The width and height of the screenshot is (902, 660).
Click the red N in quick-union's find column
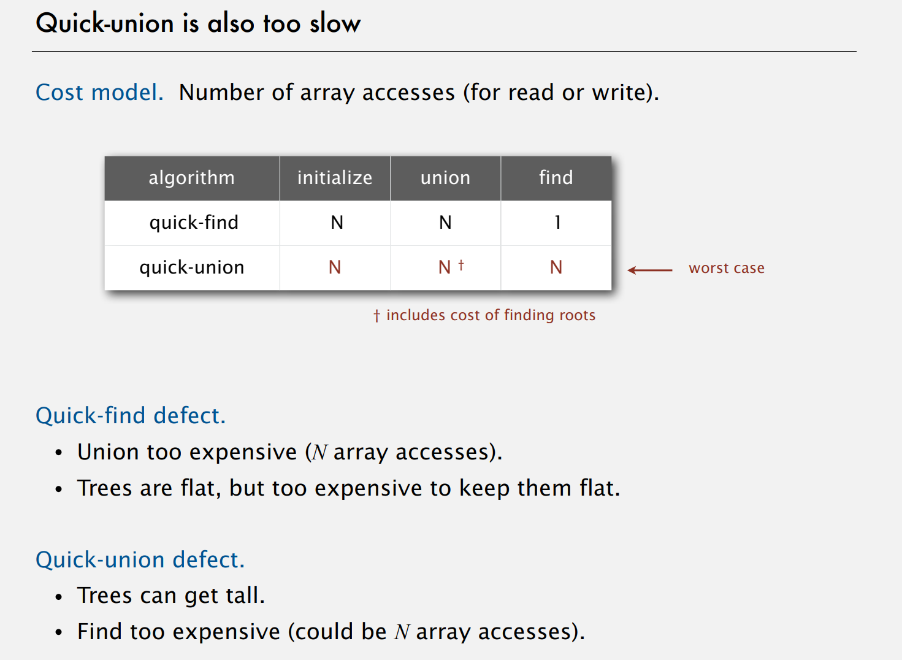click(x=556, y=267)
